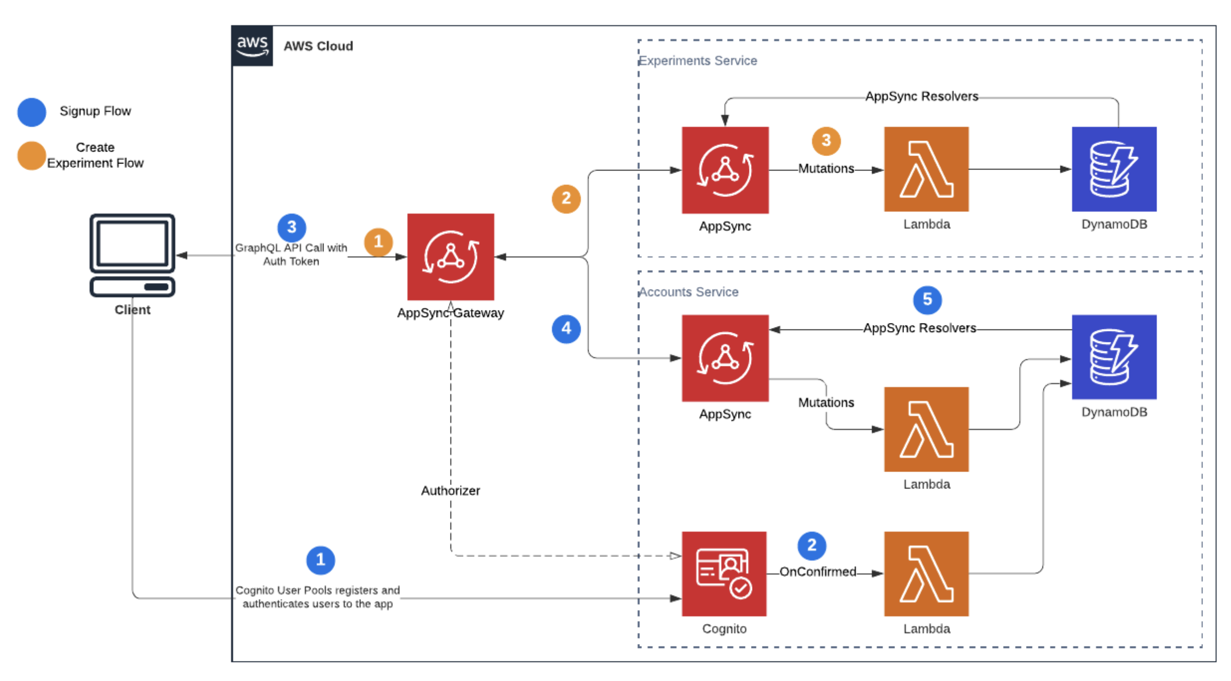The height and width of the screenshot is (681, 1231).
Task: Click the 'AppSync Gateway' caption
Action: coord(450,313)
